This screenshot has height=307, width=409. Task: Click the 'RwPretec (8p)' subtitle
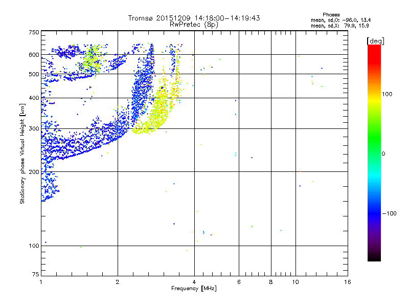[194, 25]
